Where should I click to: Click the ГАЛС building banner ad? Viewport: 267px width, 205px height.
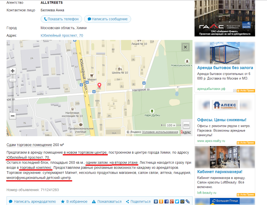(x=225, y=18)
